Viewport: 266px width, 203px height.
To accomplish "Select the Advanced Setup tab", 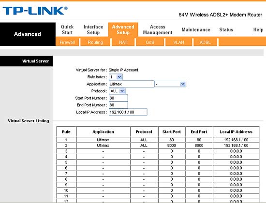I will click(123, 29).
